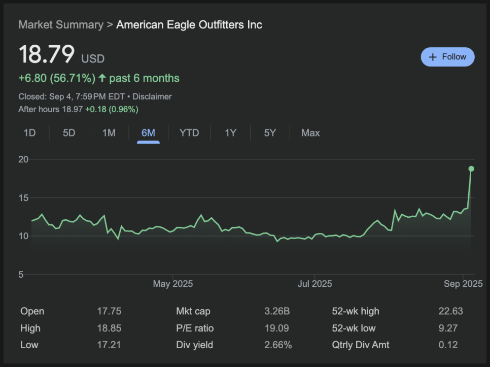
Task: View the 5Y price history
Action: 270,133
